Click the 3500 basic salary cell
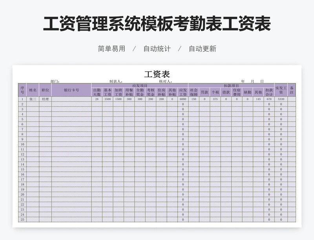The width and height of the screenshot is (314, 240). pos(108,99)
